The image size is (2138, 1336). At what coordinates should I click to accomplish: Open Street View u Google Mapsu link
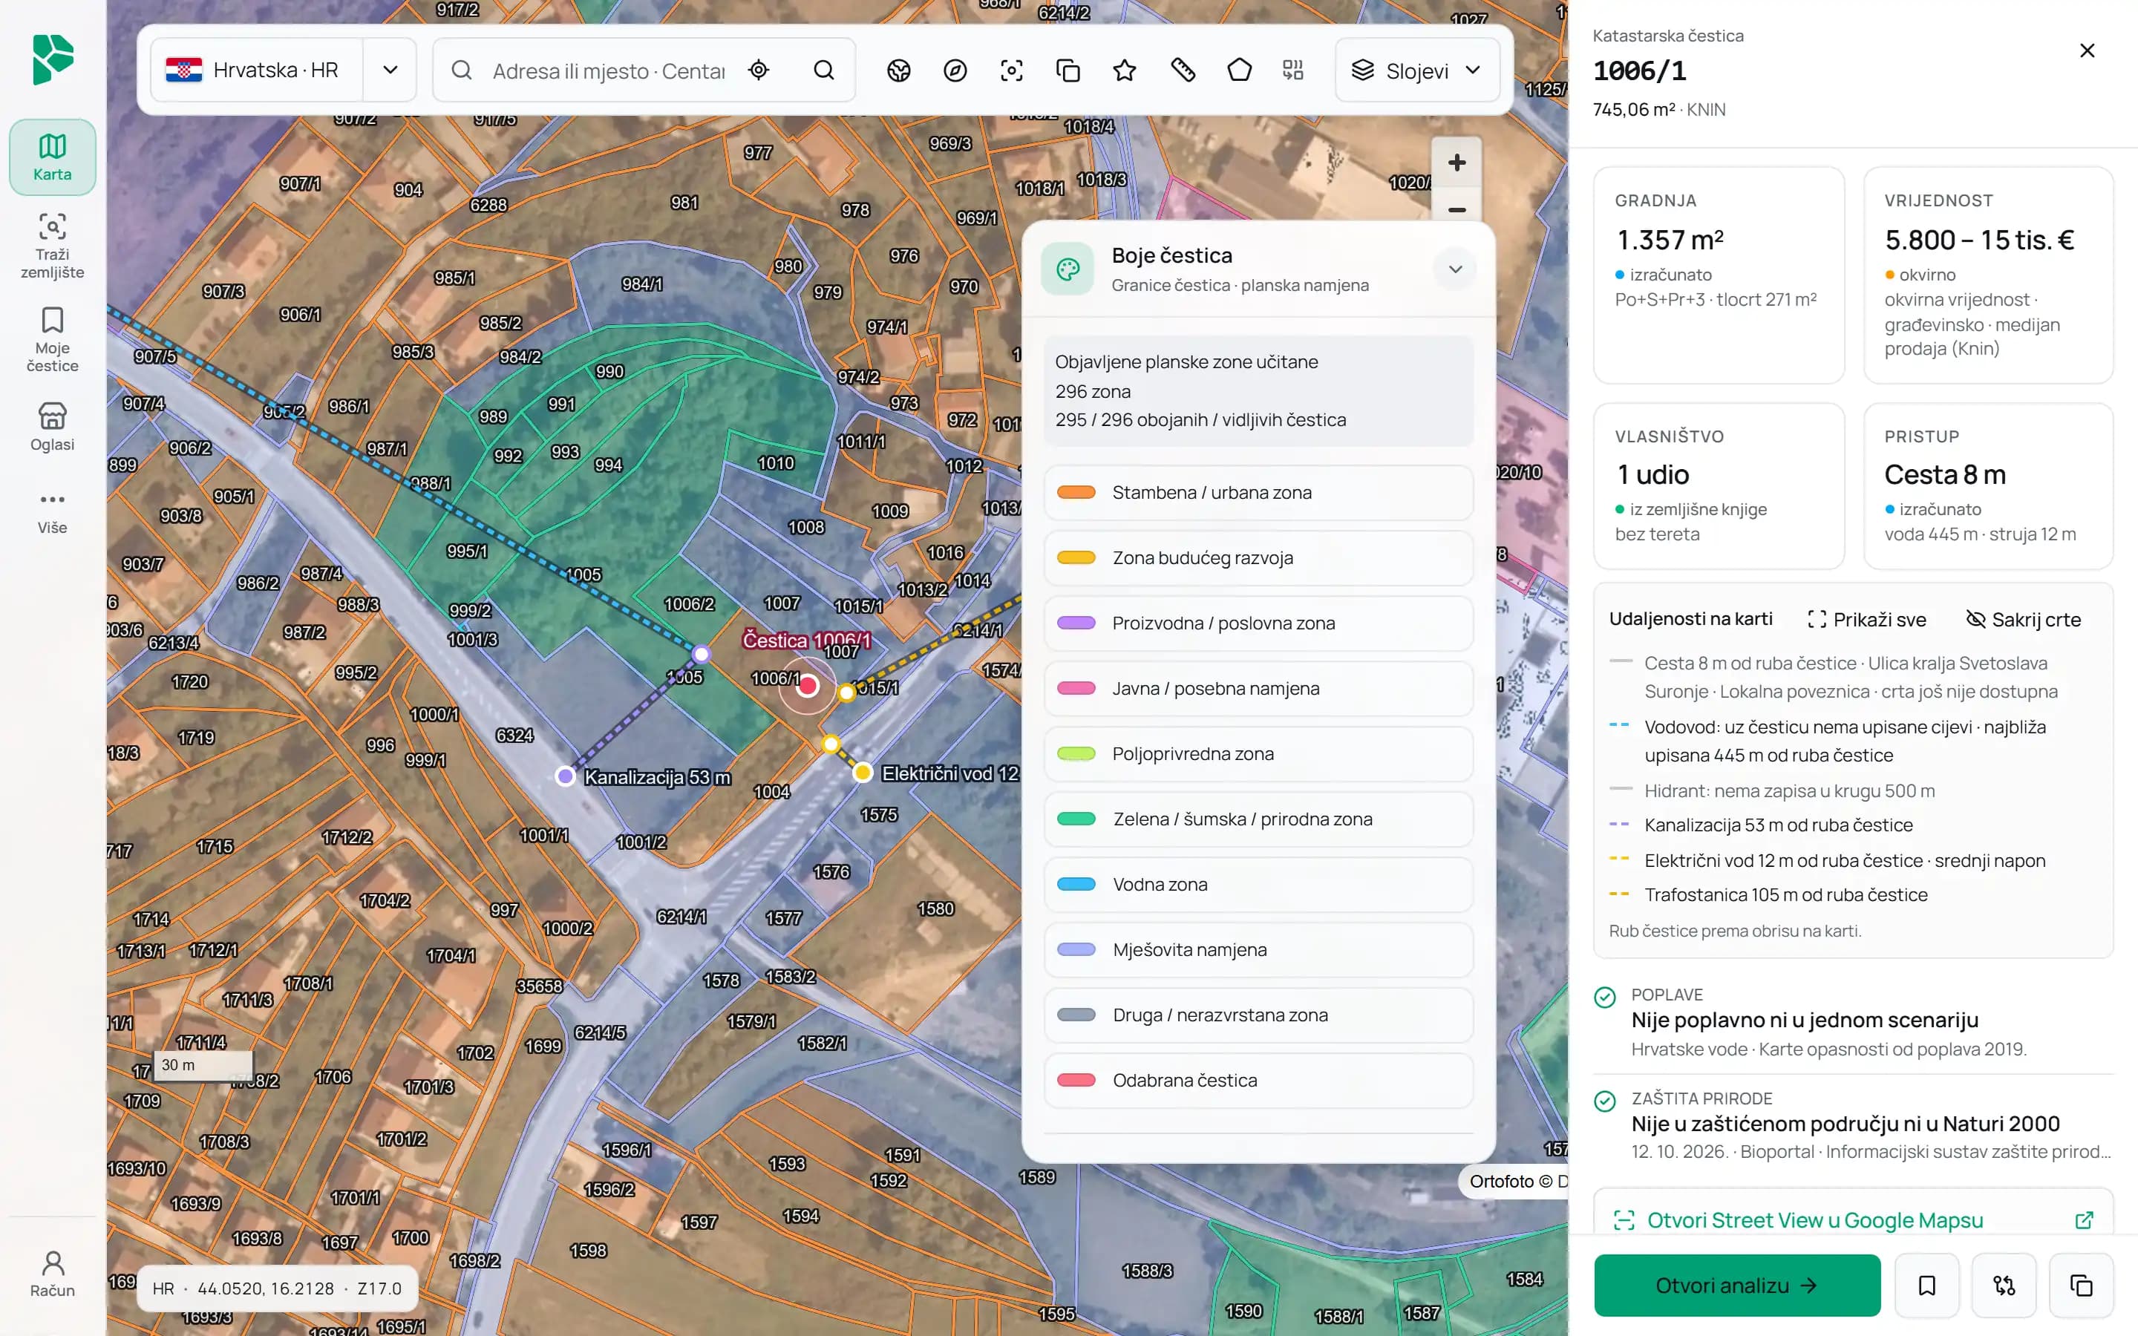(x=1853, y=1219)
